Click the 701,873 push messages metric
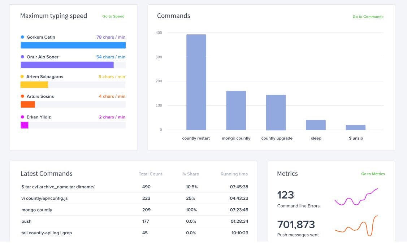This screenshot has height=248, width=407. (x=296, y=225)
